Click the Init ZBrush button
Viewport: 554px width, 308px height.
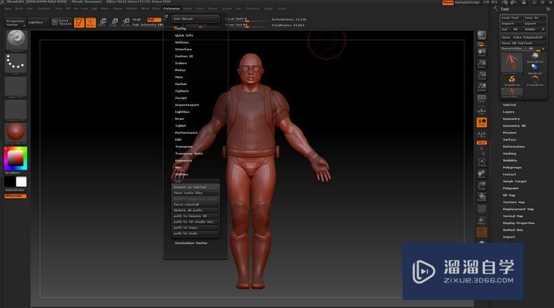(x=195, y=19)
